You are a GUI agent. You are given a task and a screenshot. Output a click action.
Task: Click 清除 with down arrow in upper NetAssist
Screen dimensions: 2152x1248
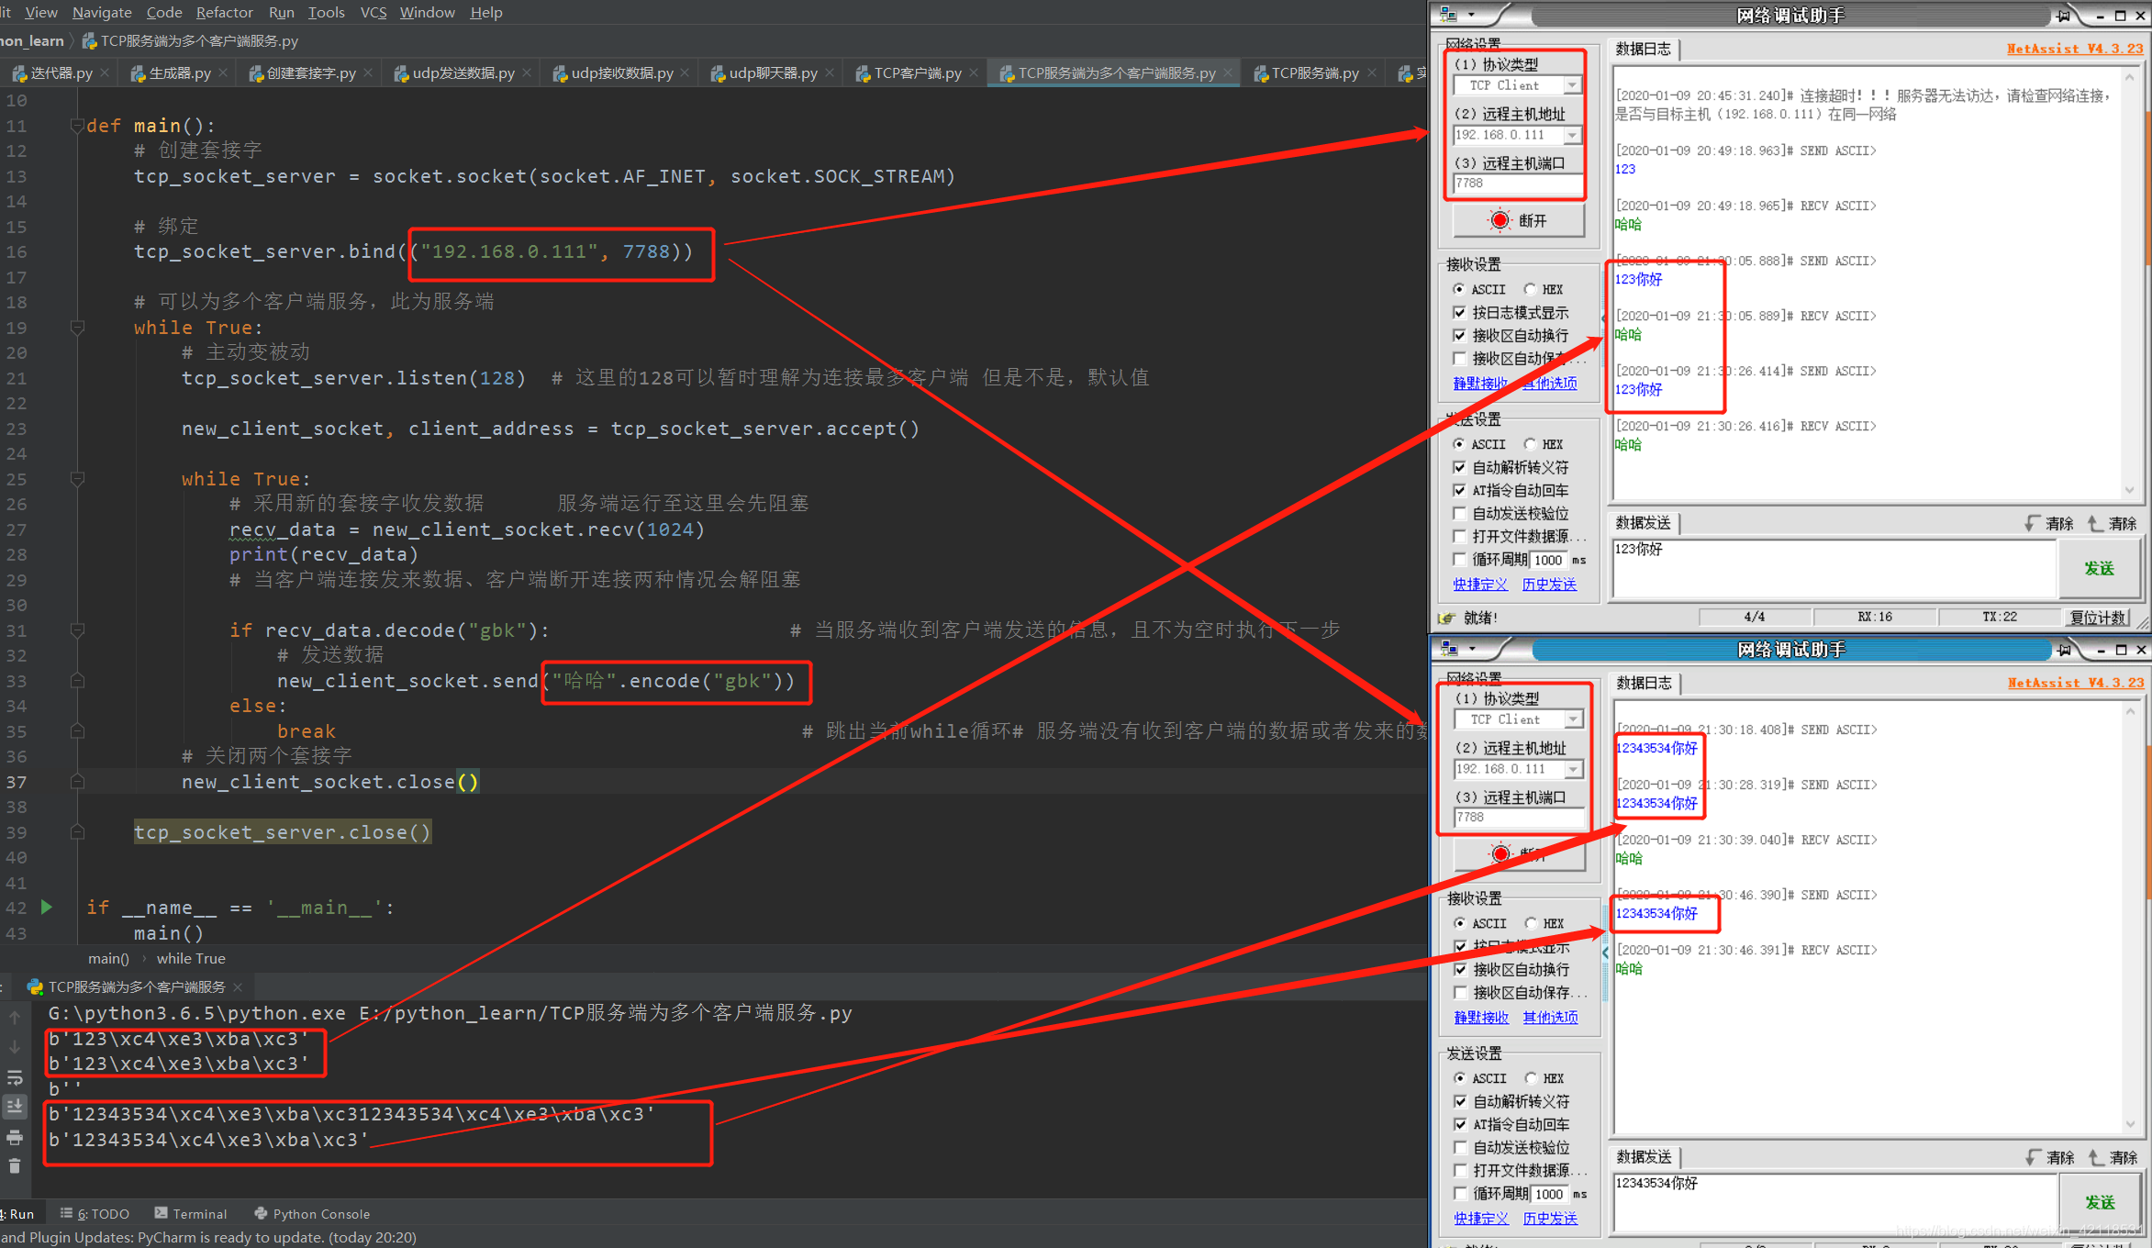(x=2049, y=523)
